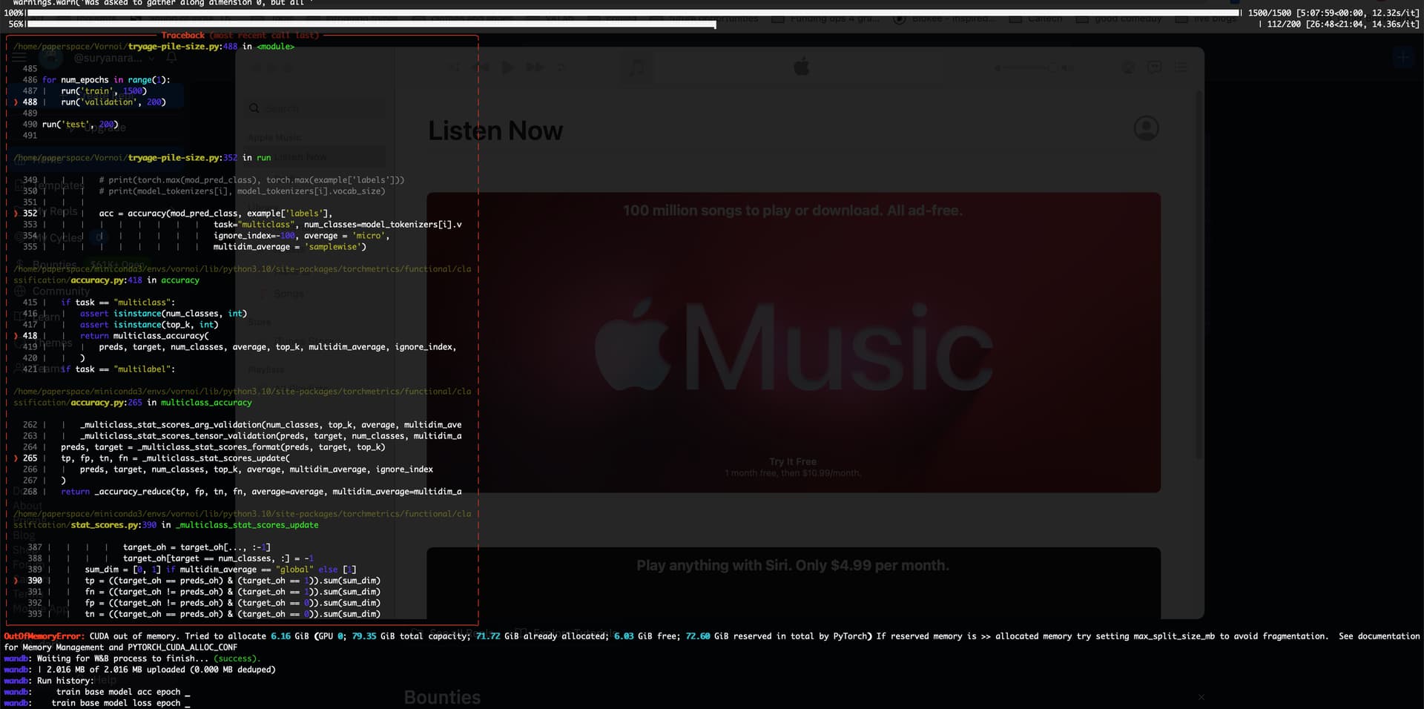Open Bounties in the Replit sidebar
Image resolution: width=1424 pixels, height=709 pixels.
(x=47, y=265)
